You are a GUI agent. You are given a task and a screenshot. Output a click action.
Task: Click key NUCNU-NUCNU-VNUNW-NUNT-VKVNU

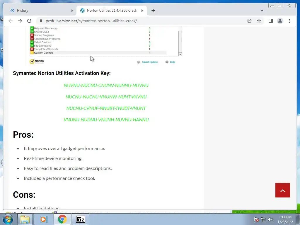tap(106, 97)
